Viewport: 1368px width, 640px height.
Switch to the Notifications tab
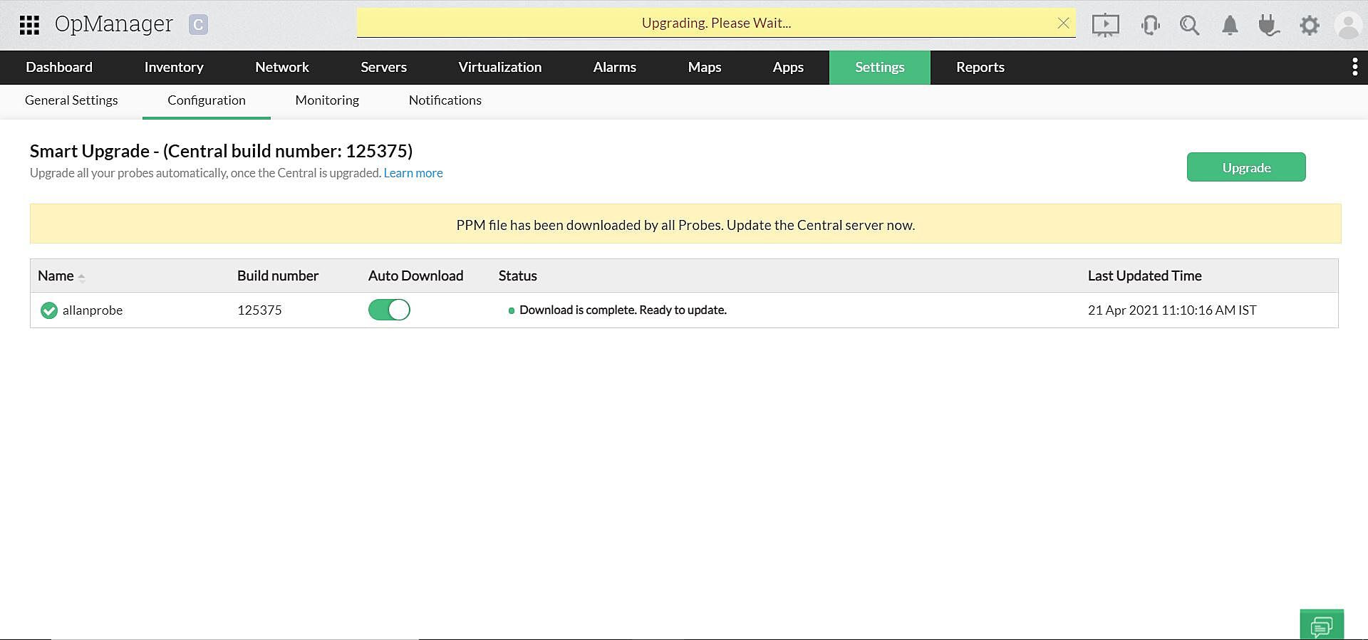[x=445, y=100]
